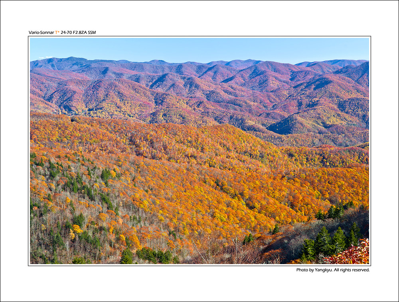
Task: Click the blue sky area of the photograph
Action: click(x=199, y=48)
